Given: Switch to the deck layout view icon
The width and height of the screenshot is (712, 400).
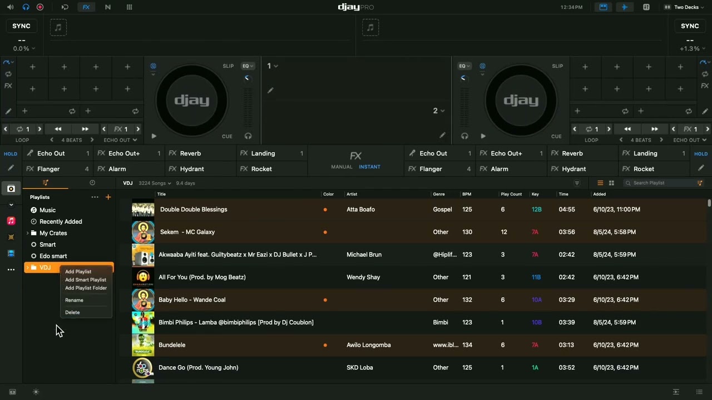Looking at the screenshot, I should 603,7.
